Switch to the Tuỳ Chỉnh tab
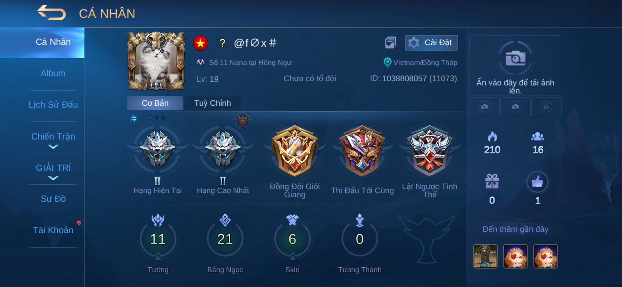This screenshot has height=287, width=622. click(x=213, y=103)
